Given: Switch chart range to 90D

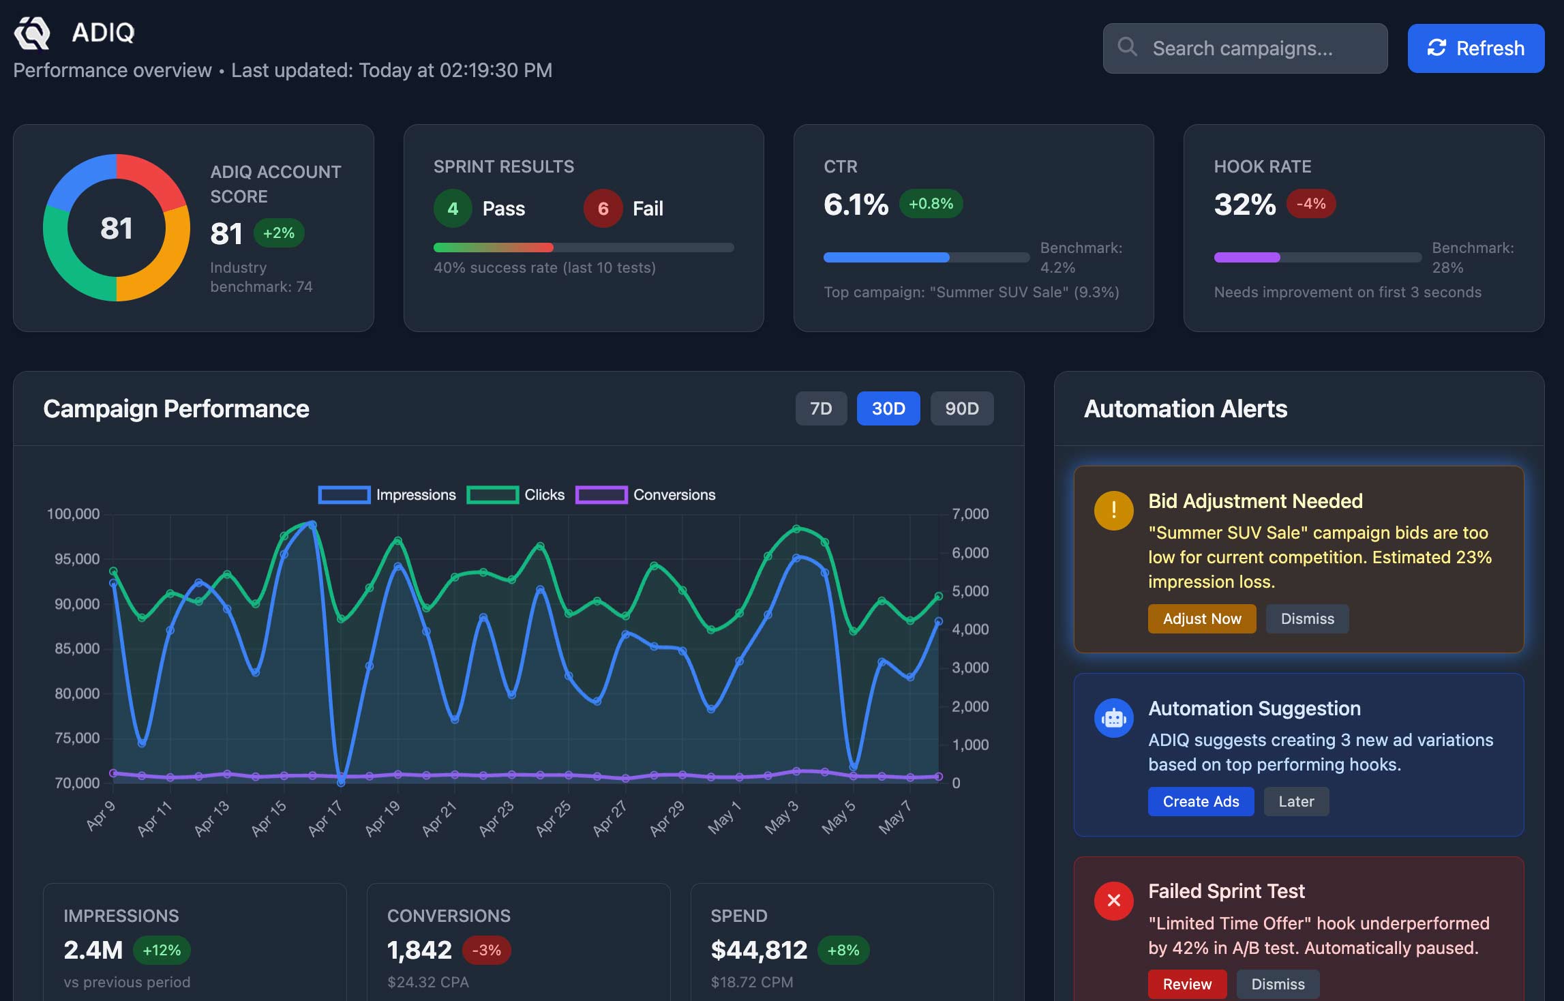Looking at the screenshot, I should (x=962, y=408).
